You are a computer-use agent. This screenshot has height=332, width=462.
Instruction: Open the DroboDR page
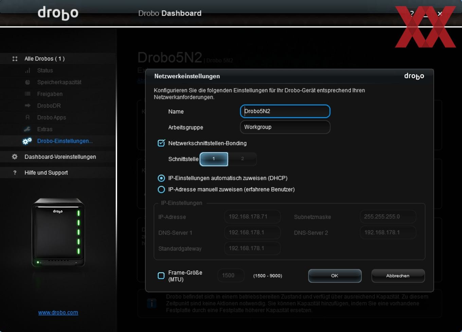point(49,106)
